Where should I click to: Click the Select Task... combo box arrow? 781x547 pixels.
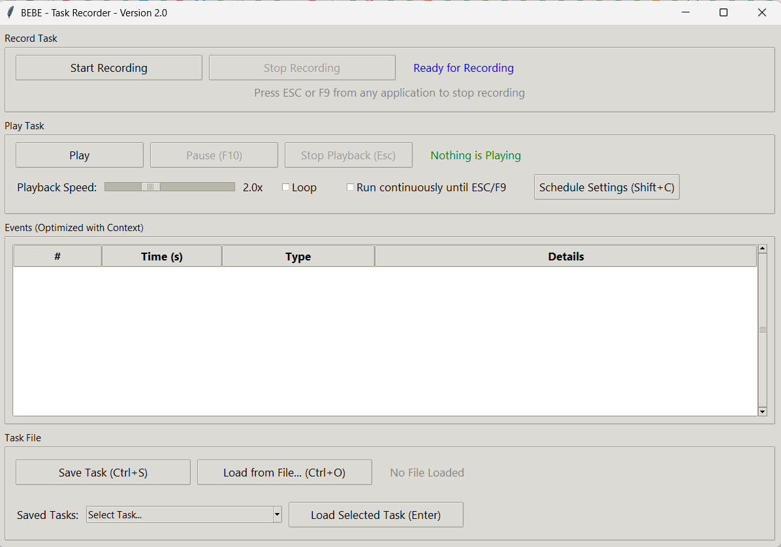point(276,514)
